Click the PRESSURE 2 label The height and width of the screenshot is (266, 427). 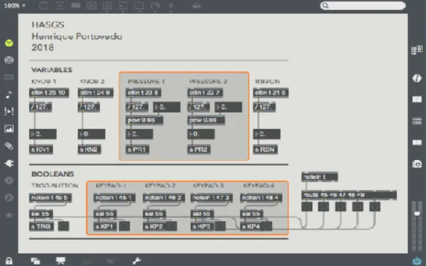tap(209, 82)
